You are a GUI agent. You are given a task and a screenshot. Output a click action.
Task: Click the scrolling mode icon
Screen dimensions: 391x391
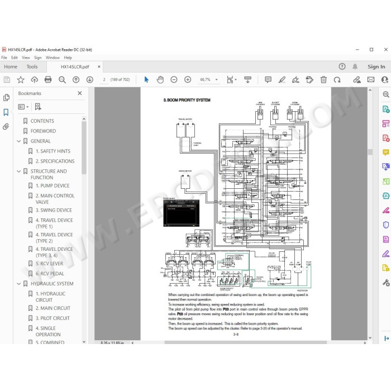click(247, 79)
